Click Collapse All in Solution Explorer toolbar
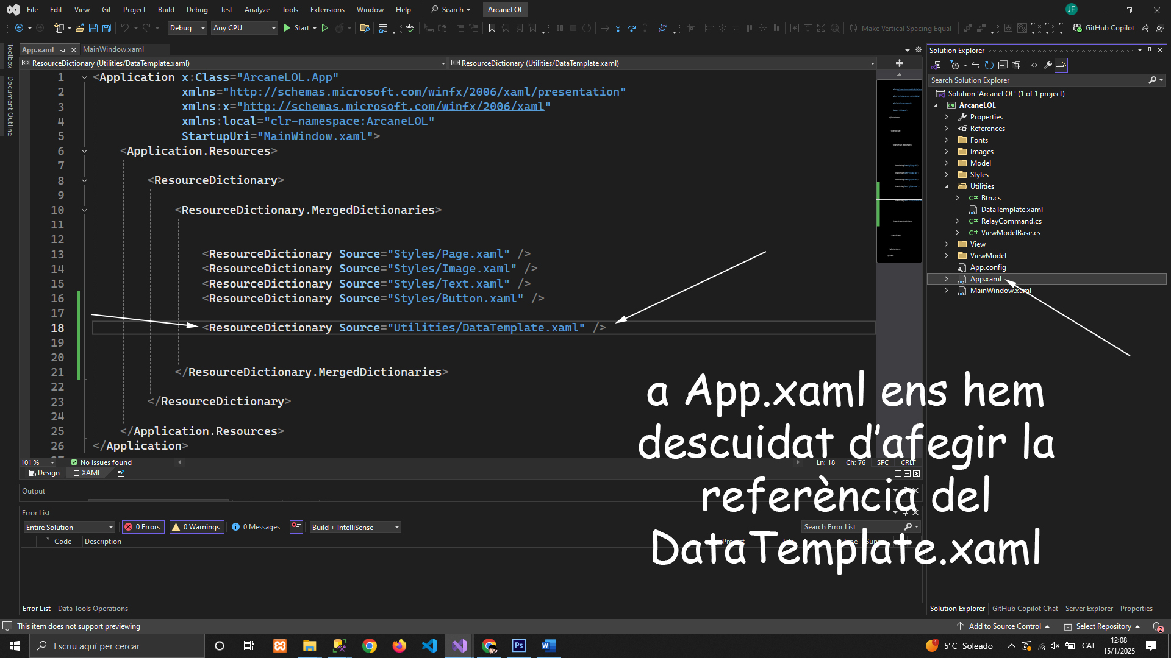This screenshot has height=658, width=1171. coord(1003,65)
